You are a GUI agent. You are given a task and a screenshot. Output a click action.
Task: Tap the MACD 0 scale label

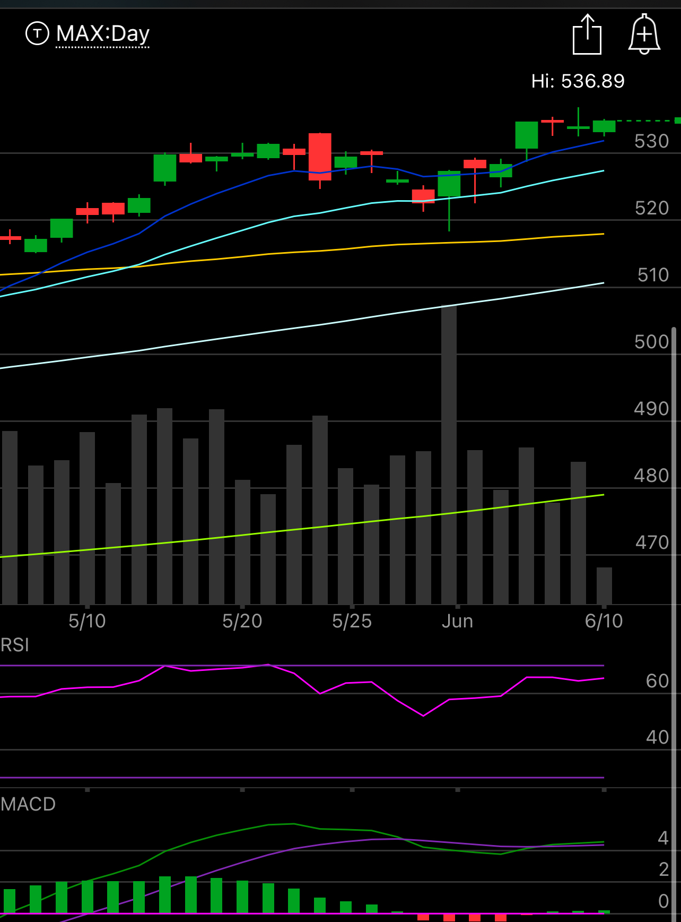click(663, 901)
